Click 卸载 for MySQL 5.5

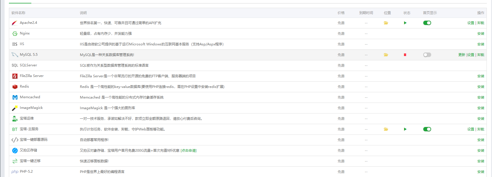[x=481, y=55]
